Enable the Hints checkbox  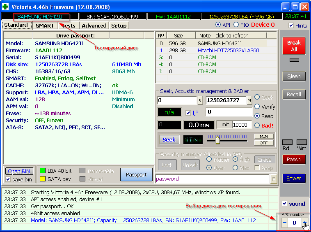tap(291, 26)
